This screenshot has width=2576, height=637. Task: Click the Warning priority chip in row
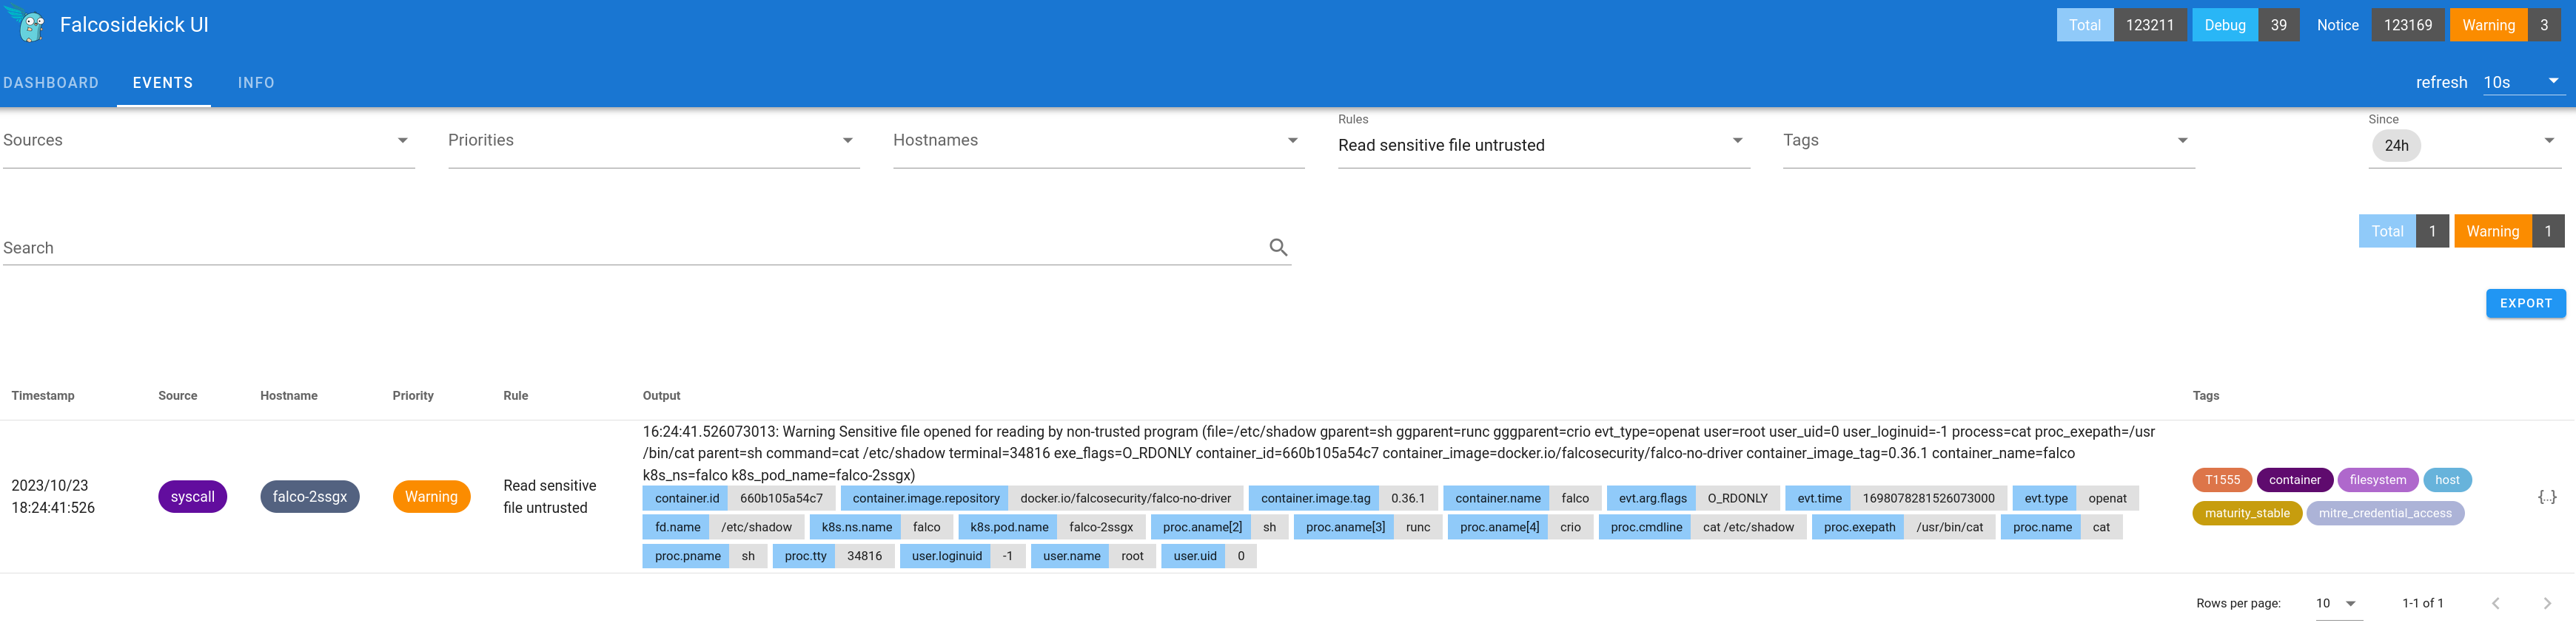pyautogui.click(x=431, y=497)
